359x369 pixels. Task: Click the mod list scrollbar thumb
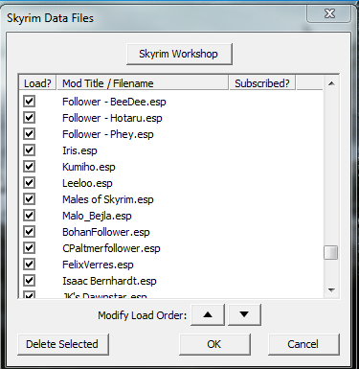[331, 253]
